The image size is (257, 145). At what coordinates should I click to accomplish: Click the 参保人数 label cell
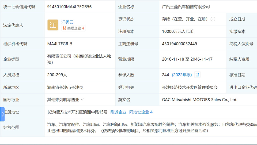[137, 75]
